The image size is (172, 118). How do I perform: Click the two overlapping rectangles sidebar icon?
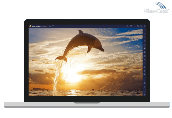coord(145,67)
